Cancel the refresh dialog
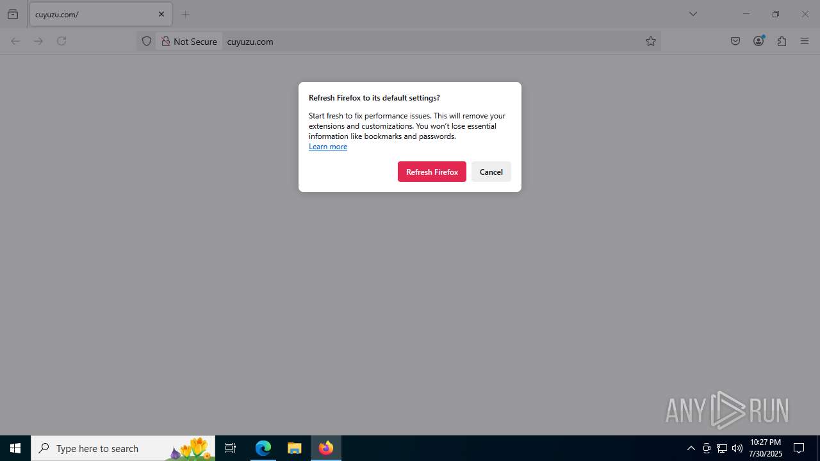This screenshot has height=461, width=820. tap(491, 172)
